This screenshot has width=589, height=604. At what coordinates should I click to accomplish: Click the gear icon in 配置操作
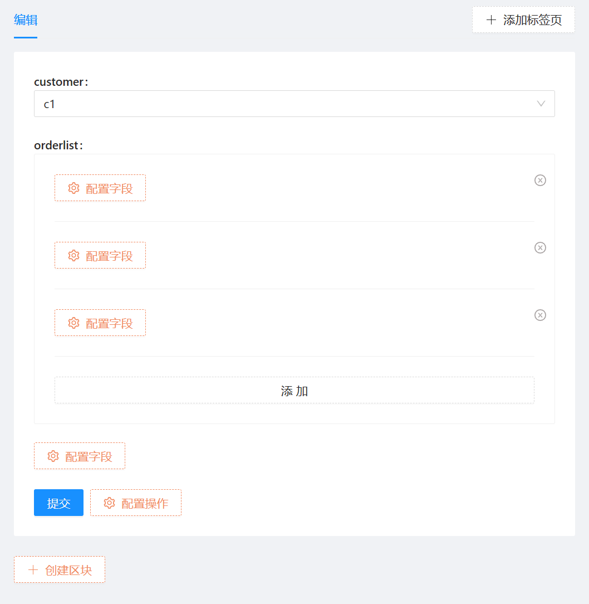109,503
